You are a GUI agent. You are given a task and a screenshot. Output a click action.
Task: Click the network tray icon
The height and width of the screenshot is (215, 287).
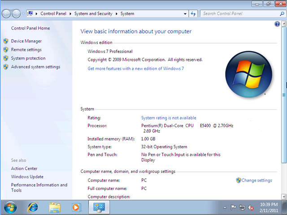tap(242, 207)
